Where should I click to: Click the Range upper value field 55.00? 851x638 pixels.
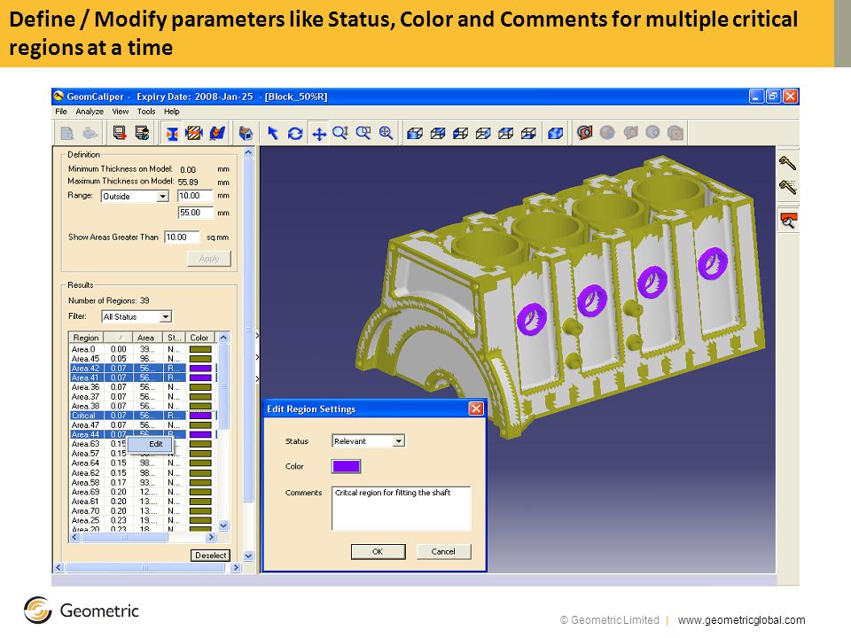(x=195, y=213)
